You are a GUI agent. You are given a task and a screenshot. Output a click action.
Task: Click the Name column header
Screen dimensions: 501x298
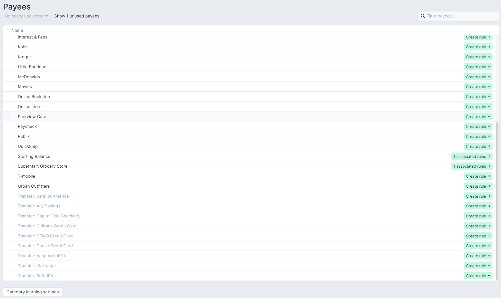(17, 30)
